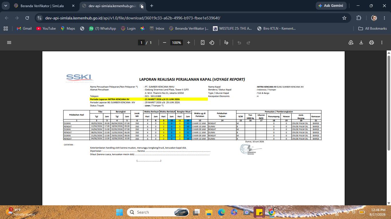Open the Chrome profile avatar menu
The width and height of the screenshot is (391, 219).
tap(374, 18)
